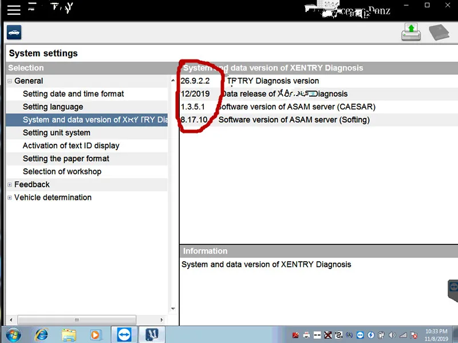Open the network signal bars tray icon
The height and width of the screenshot is (343, 458).
pyautogui.click(x=403, y=335)
